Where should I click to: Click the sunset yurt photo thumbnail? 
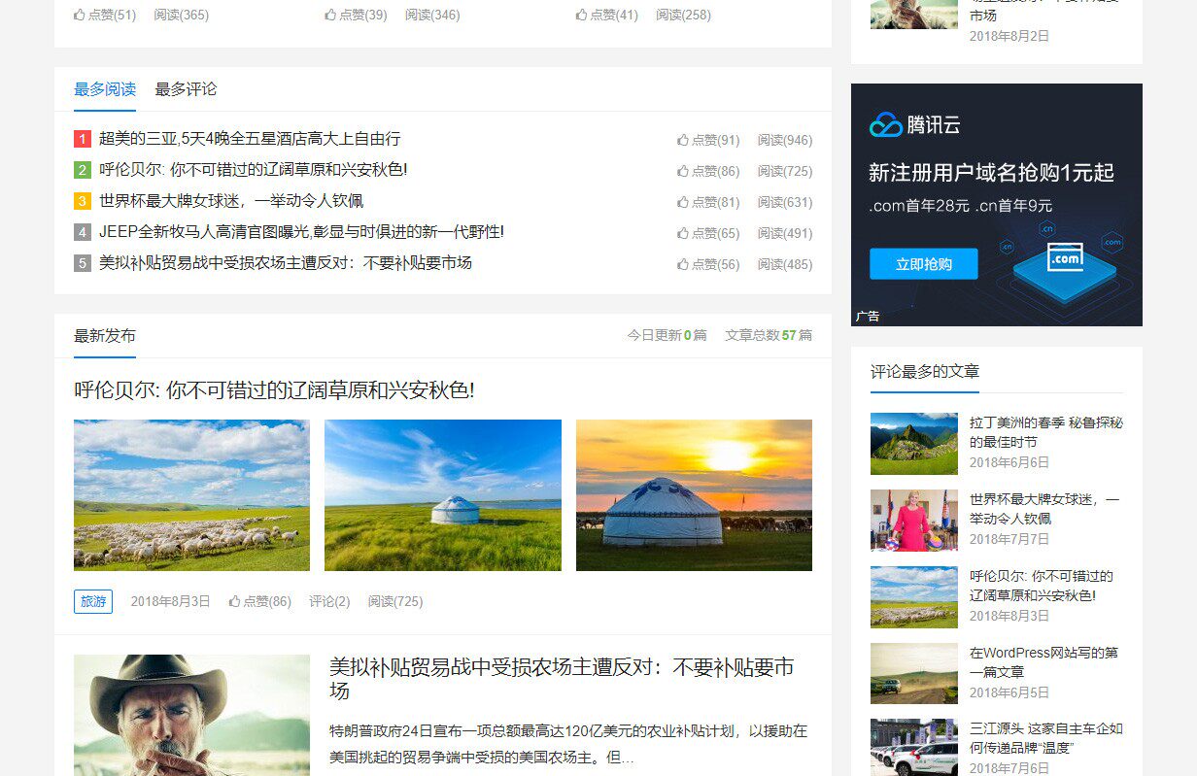[x=694, y=495]
